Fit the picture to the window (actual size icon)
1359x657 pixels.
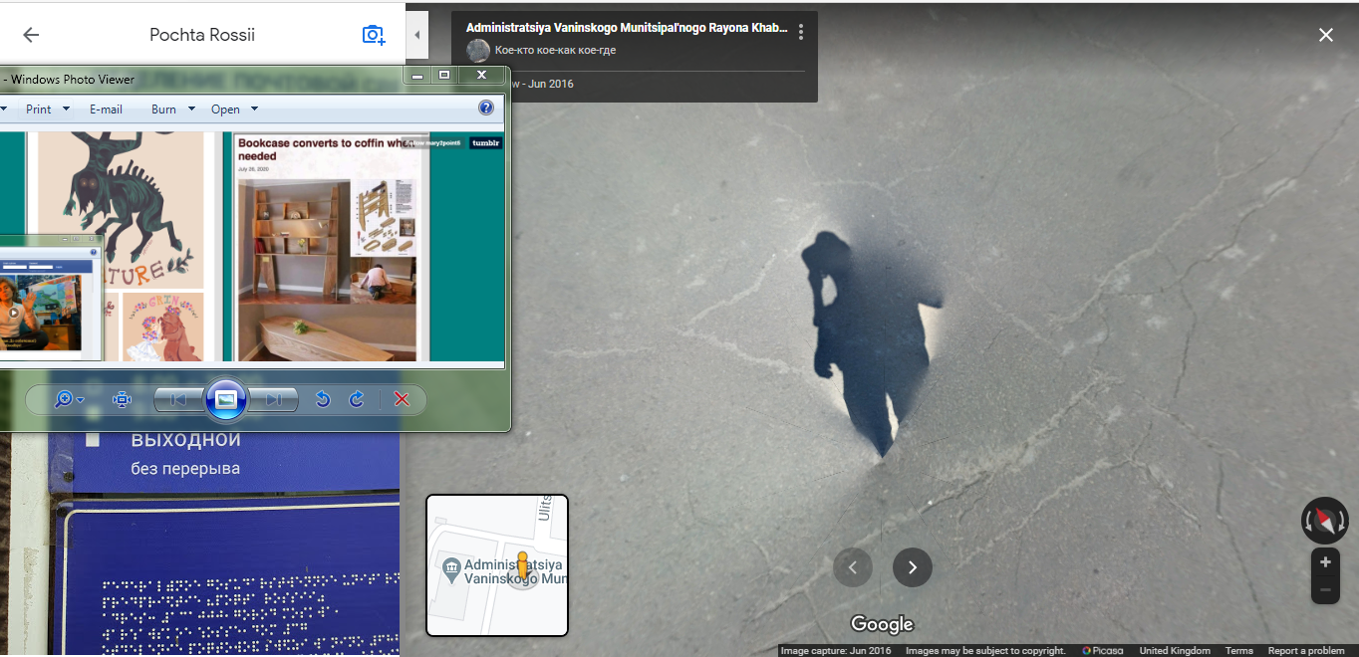[x=122, y=399]
